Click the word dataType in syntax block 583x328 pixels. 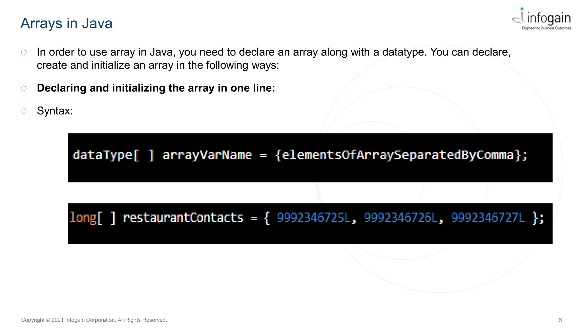(x=102, y=155)
